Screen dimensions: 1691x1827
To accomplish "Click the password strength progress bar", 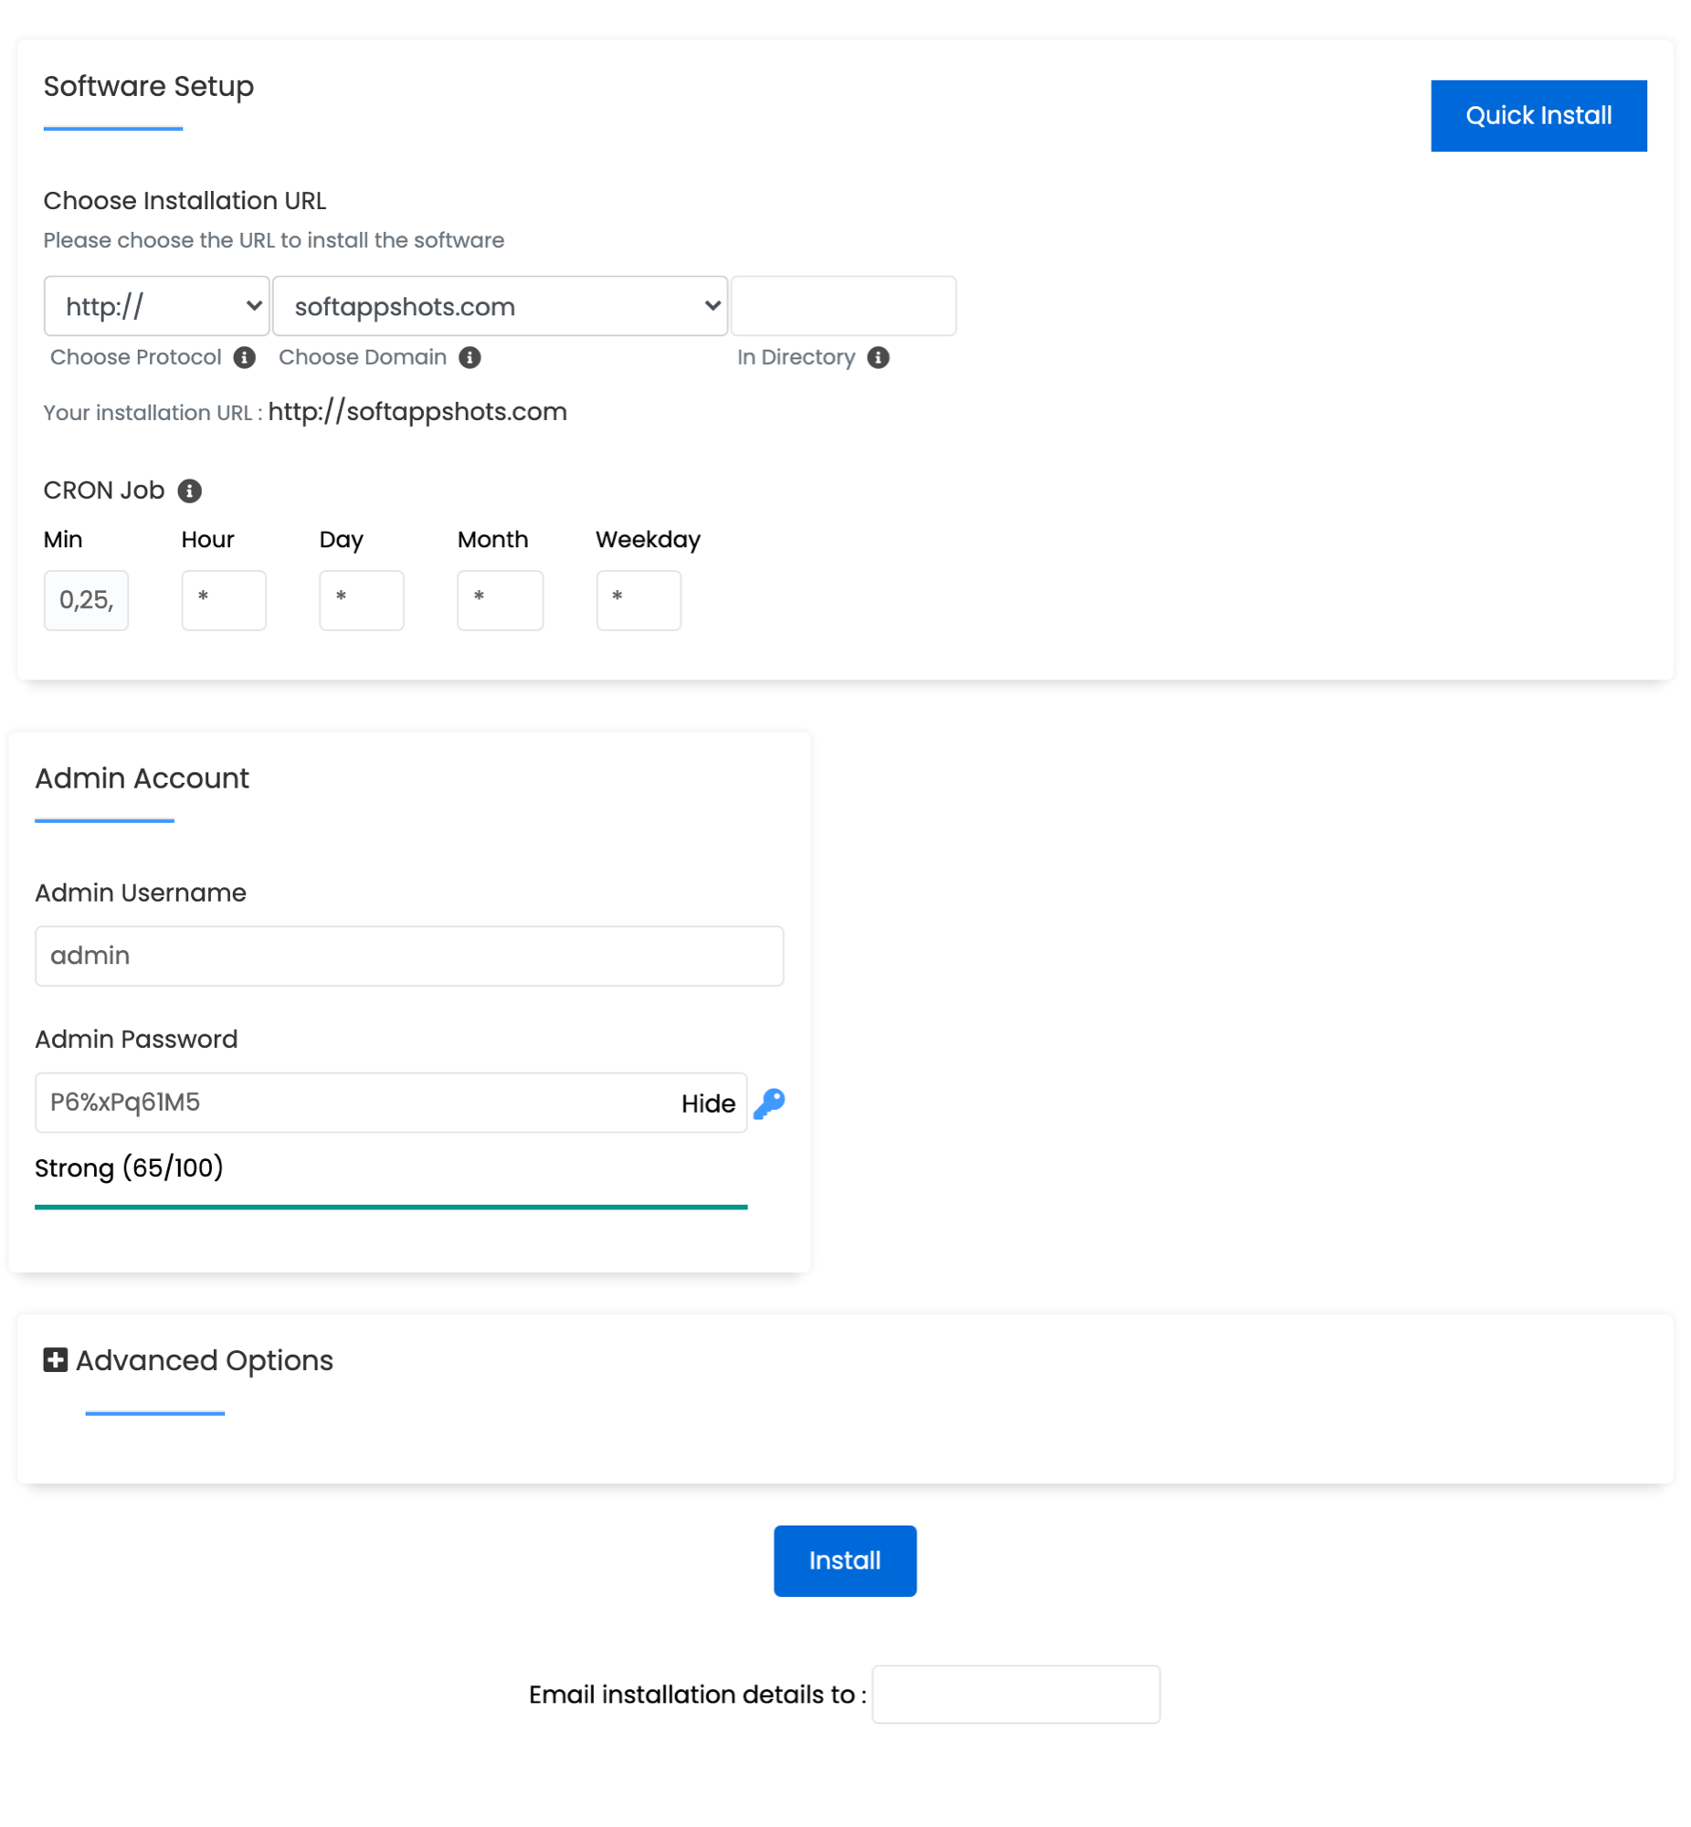I will pyautogui.click(x=391, y=1206).
